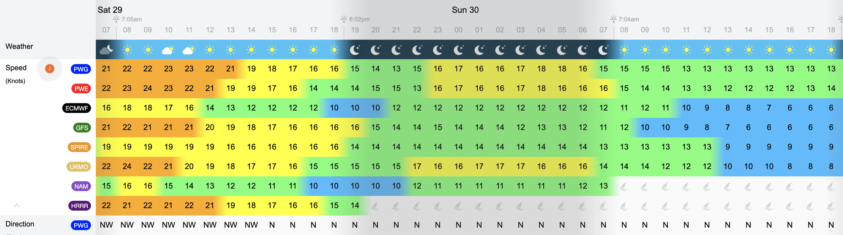Click the orange info icon beside Speed
Viewport: 843px width, 235px height.
[50, 69]
